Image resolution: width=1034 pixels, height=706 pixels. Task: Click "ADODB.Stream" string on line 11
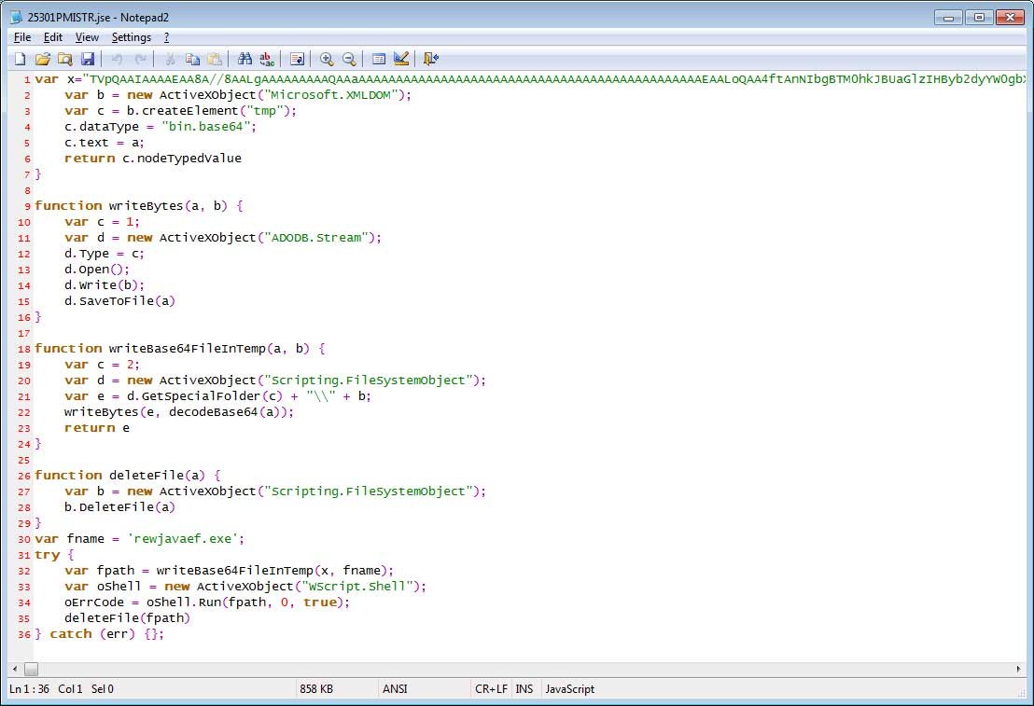point(315,237)
